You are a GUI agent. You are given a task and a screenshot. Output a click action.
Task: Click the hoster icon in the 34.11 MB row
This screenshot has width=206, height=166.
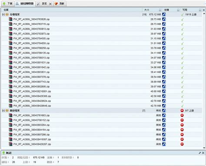164,53
